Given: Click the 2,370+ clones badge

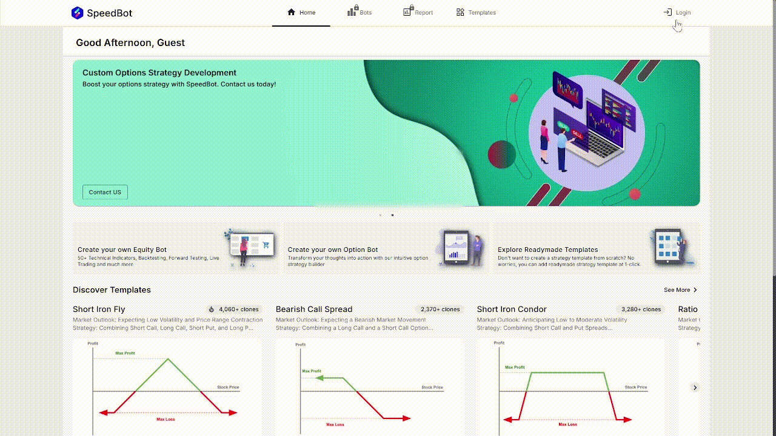Looking at the screenshot, I should coord(440,309).
